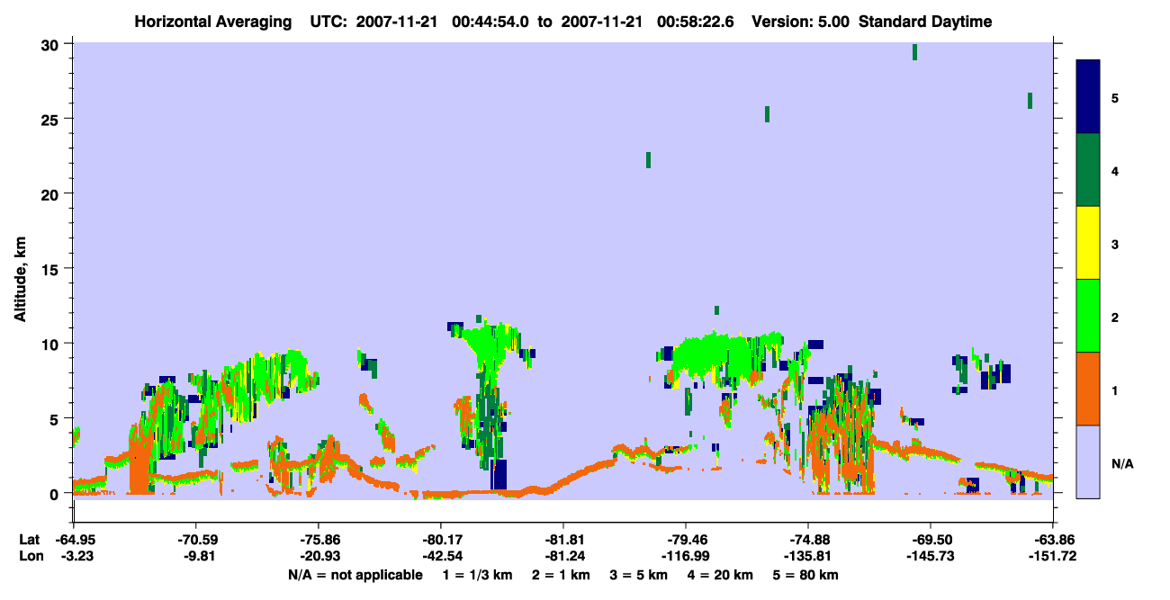This screenshot has height=600, width=1170.
Task: Click the bright green legend swatch for 2
Action: tap(1088, 316)
